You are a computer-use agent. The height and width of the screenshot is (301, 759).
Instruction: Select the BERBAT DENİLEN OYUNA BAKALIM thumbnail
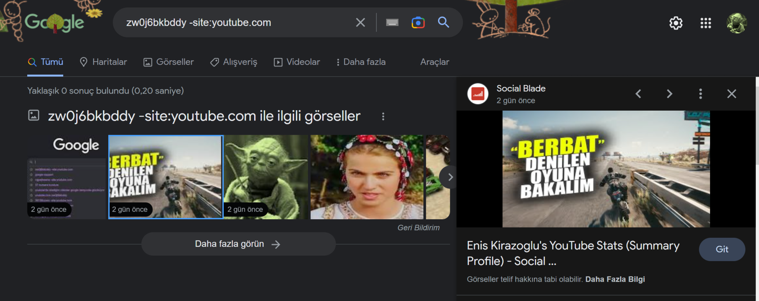click(166, 177)
